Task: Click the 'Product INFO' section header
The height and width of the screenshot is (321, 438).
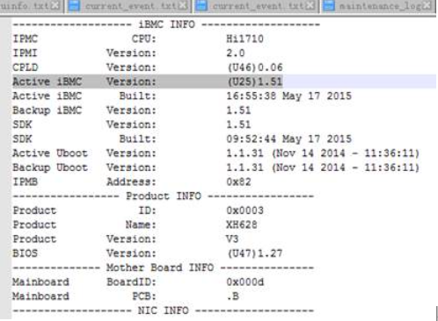Action: [x=164, y=196]
